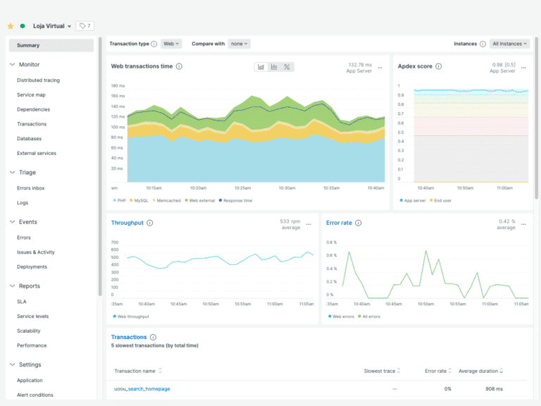Click the green health status hexagon
This screenshot has width=541, height=406.
click(x=23, y=26)
